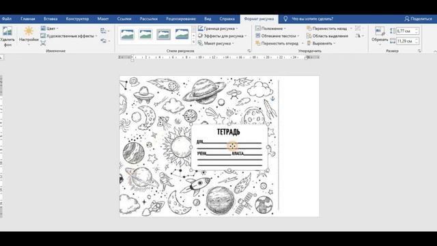Open Область выделения selection pane
The width and height of the screenshot is (437, 246).
[x=327, y=36]
